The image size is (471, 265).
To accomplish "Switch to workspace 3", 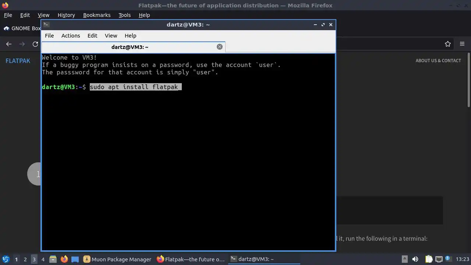I will click(34, 259).
